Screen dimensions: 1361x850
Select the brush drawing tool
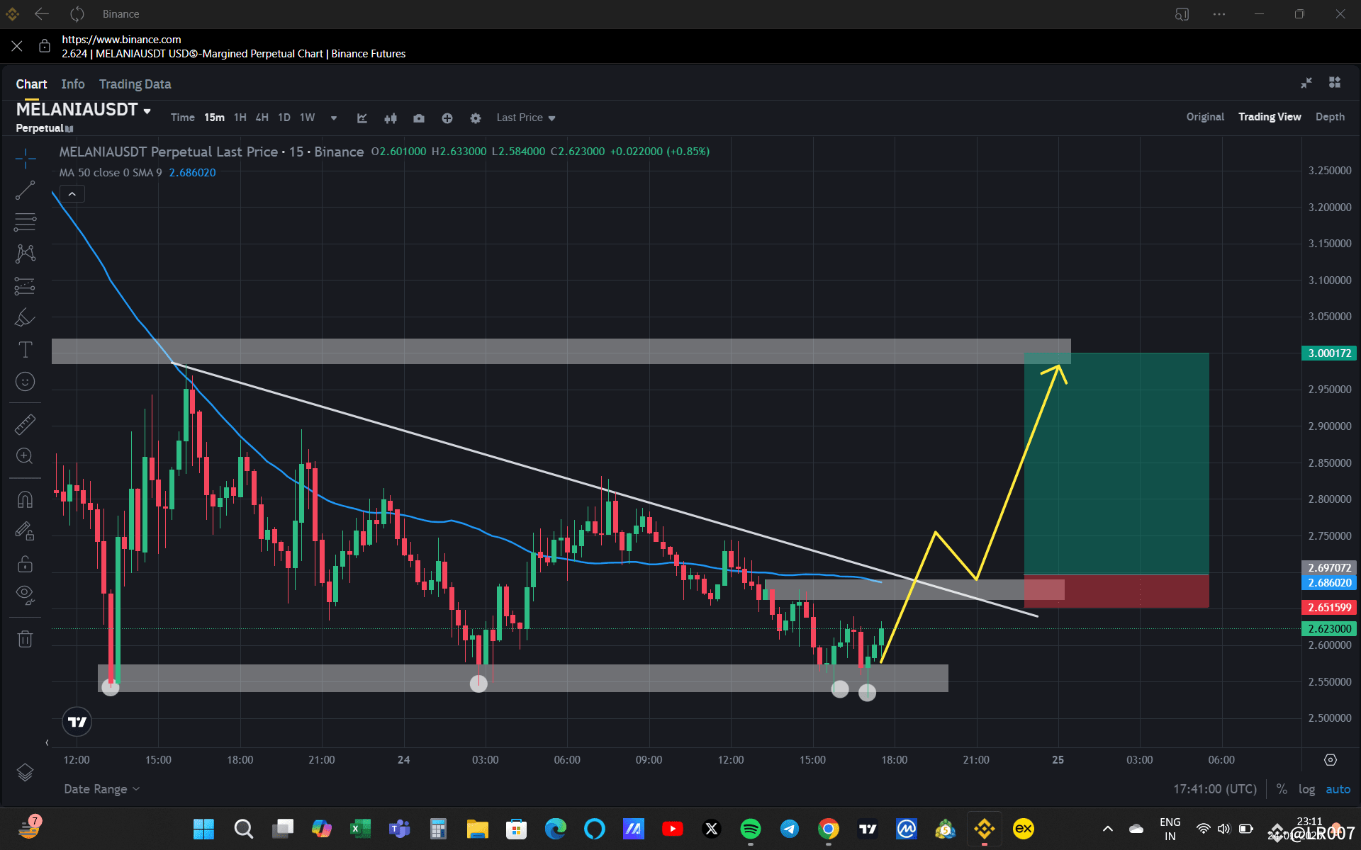pyautogui.click(x=26, y=318)
